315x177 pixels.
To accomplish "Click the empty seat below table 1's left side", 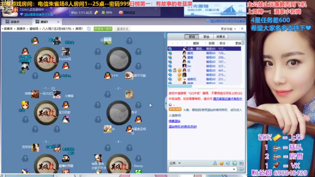I will 35,76.
